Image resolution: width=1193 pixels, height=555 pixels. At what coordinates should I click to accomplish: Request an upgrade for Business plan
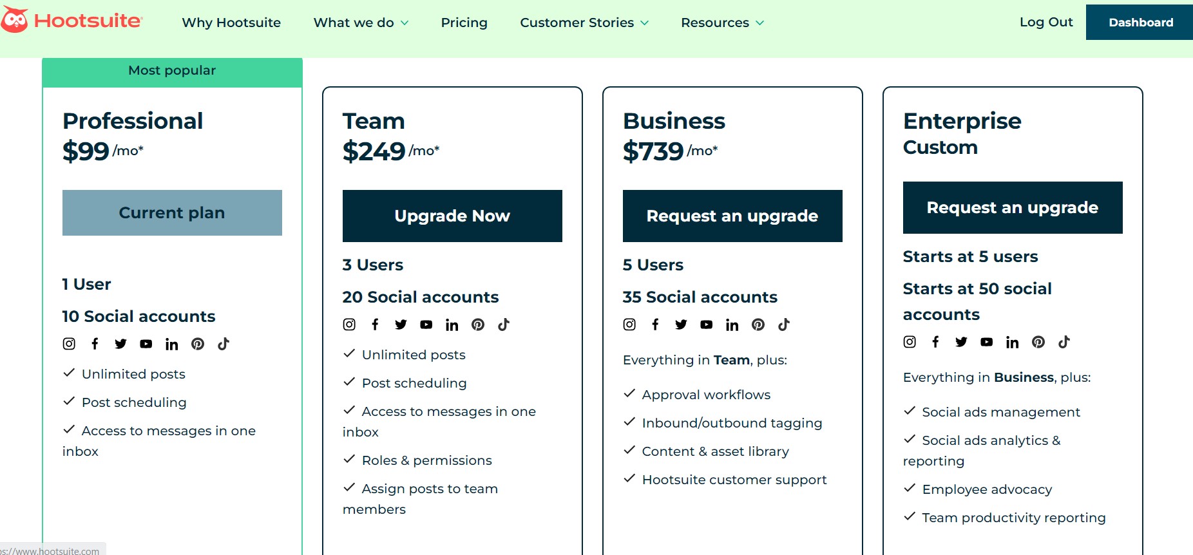coord(732,216)
